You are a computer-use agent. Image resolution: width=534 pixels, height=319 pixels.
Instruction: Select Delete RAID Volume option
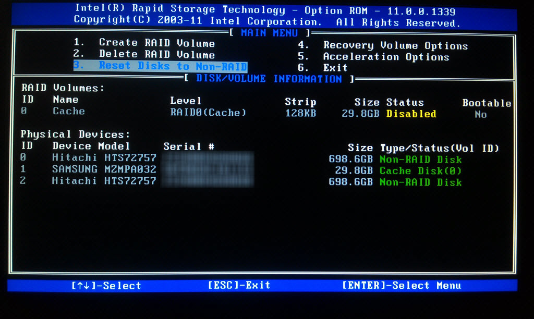pos(144,54)
